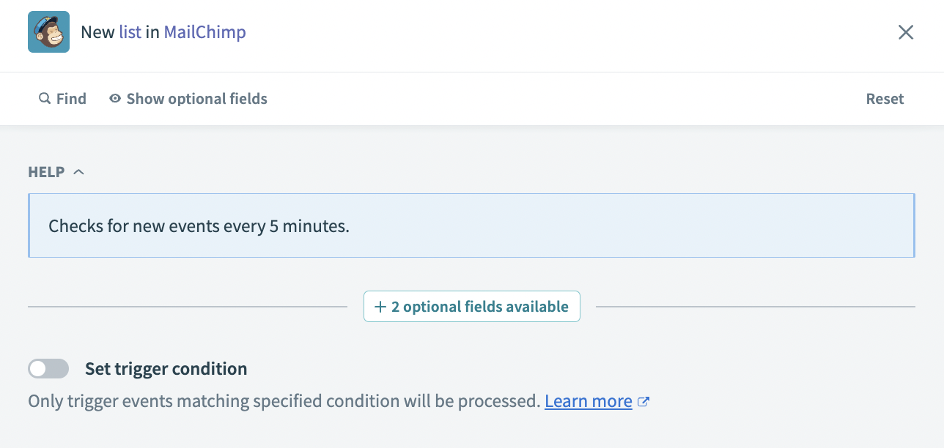Click the magnifier Find icon
The height and width of the screenshot is (448, 944).
45,99
